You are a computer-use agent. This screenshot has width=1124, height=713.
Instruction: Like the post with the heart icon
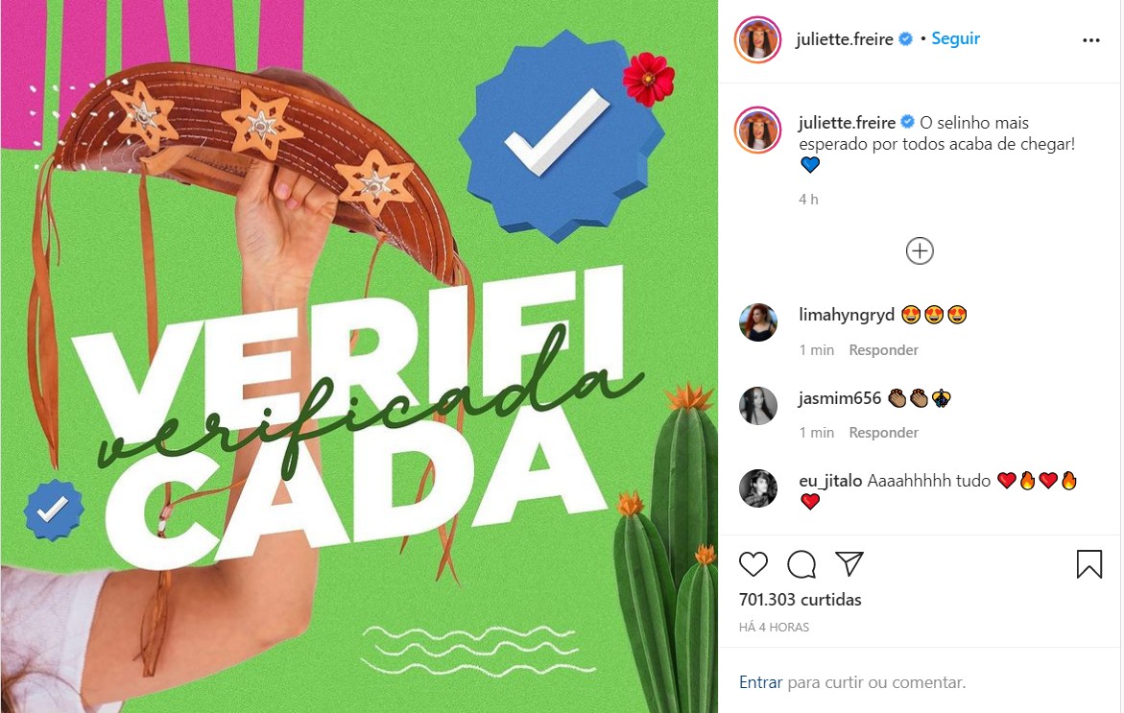(x=753, y=564)
